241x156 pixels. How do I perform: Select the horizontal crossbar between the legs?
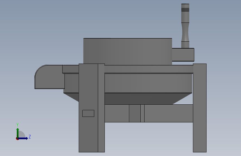(x=149, y=114)
